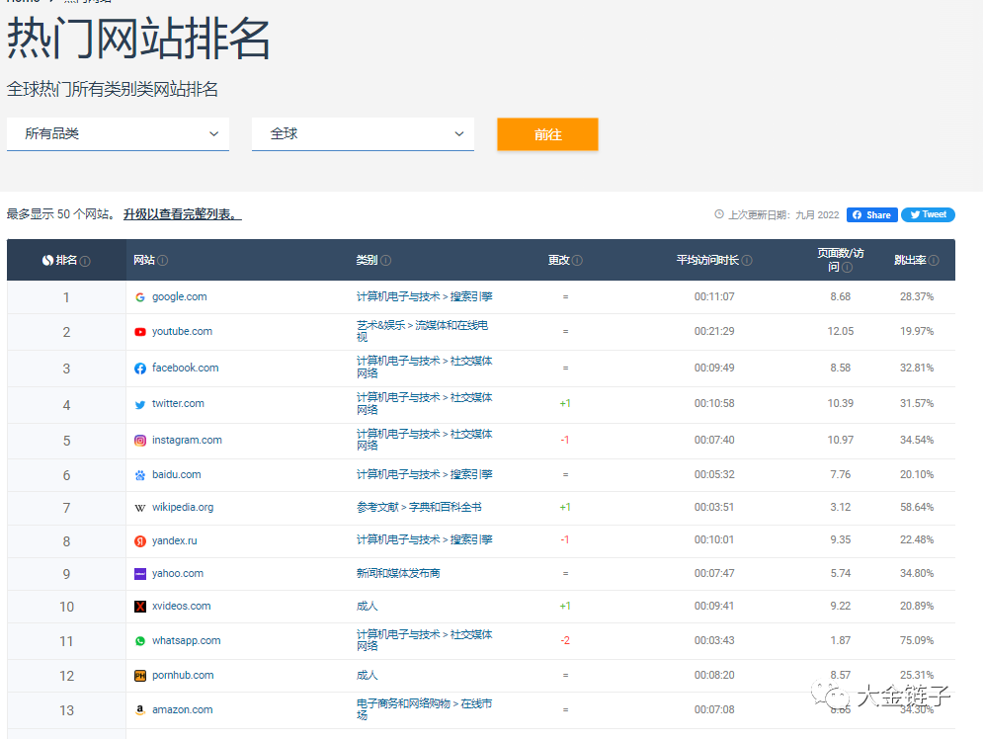Open the wikipedia.org link
The image size is (983, 739).
click(x=183, y=507)
